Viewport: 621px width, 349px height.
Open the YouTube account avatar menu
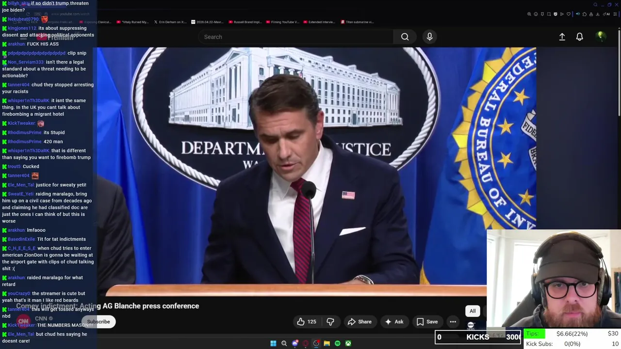pyautogui.click(x=600, y=36)
